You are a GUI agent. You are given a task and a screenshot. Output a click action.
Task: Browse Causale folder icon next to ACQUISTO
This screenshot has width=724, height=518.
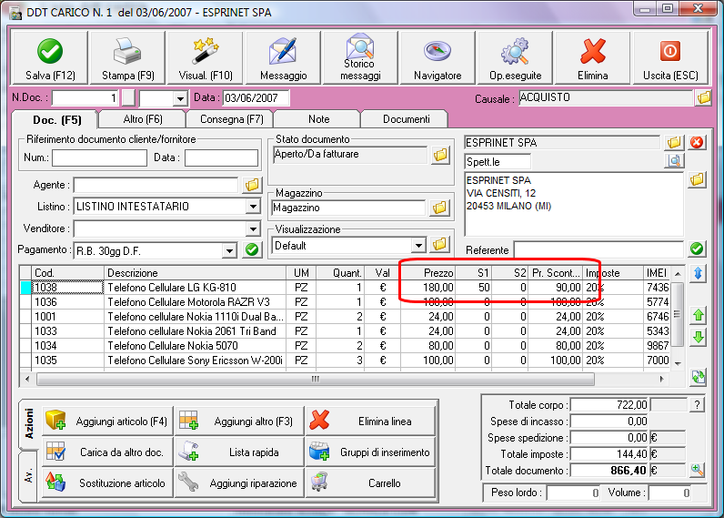click(704, 97)
